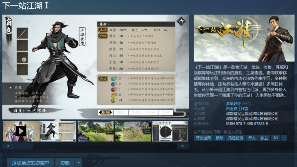Expand tags with the plus button
This screenshot has height=167, width=297.
click(x=284, y=138)
